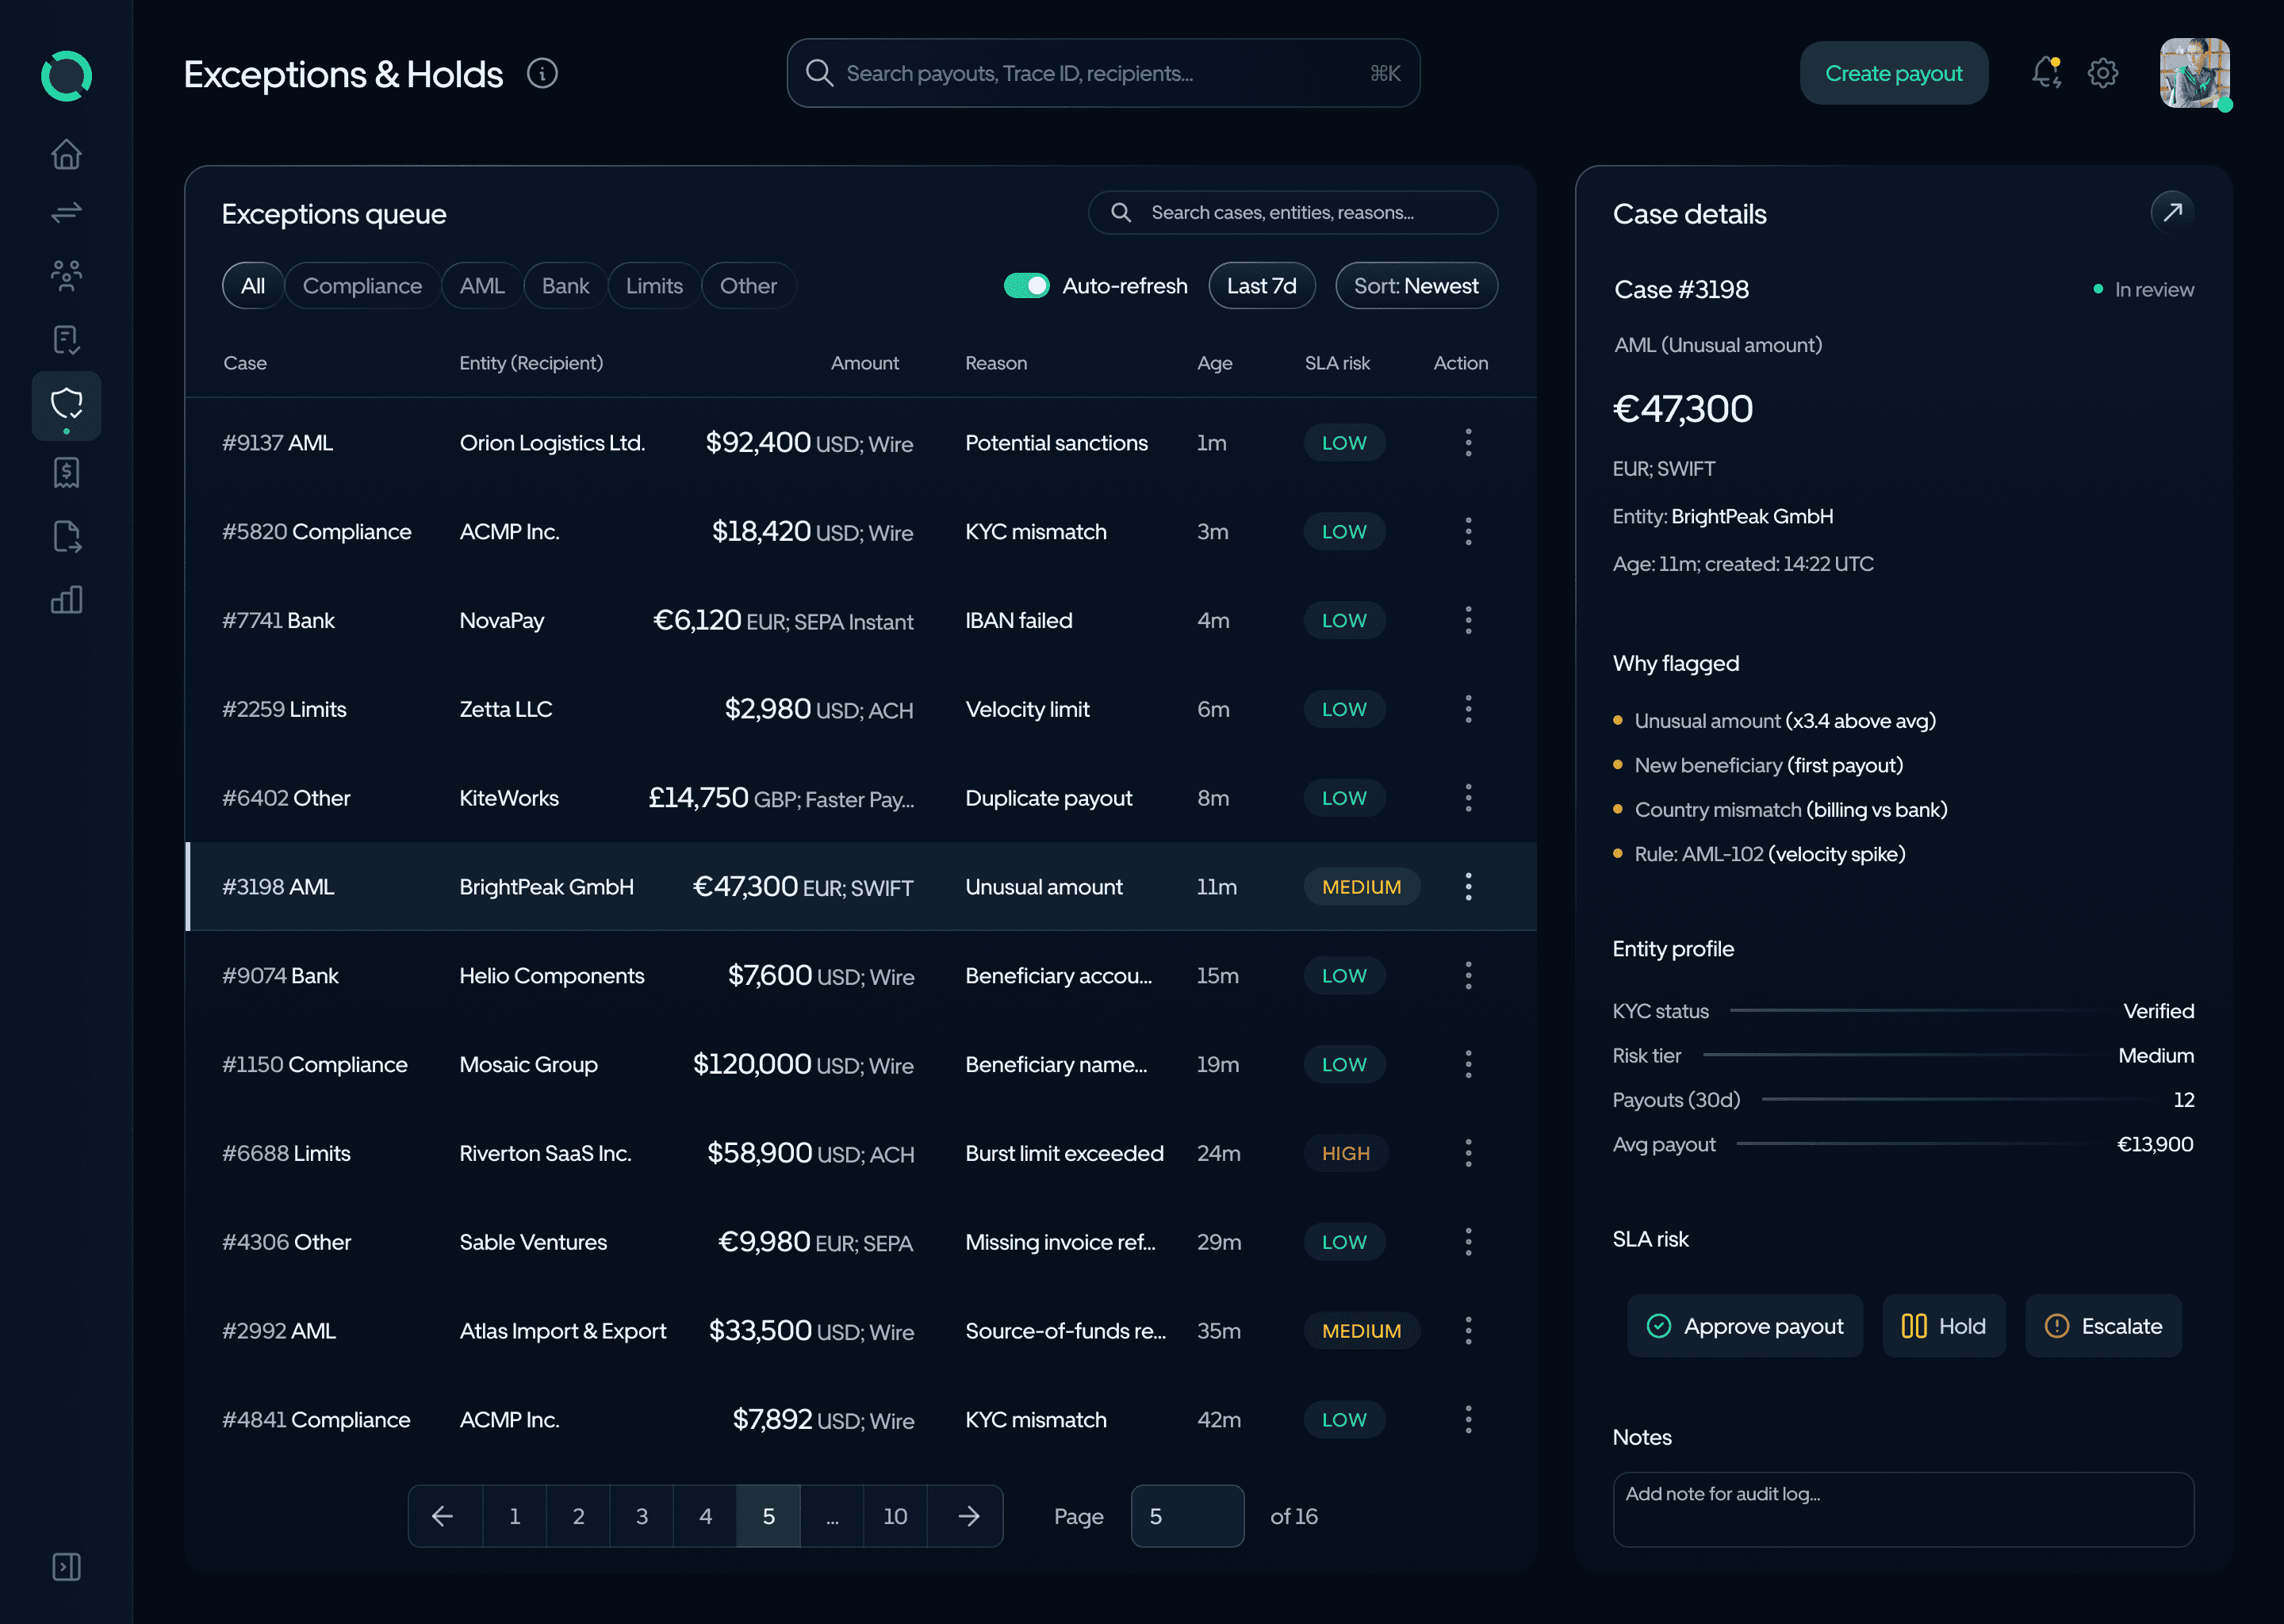Go to next page arrow in pagination
This screenshot has height=1624, width=2284.
pos(968,1516)
